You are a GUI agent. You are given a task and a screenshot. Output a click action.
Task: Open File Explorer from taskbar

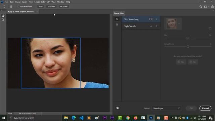pyautogui.click(x=66, y=118)
